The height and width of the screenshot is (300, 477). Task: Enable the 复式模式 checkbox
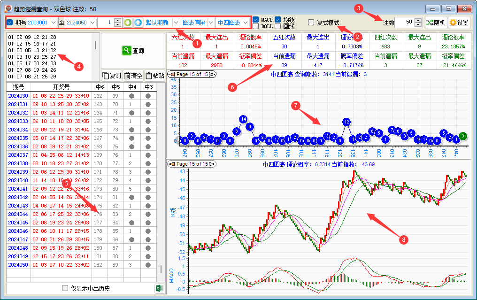point(311,22)
